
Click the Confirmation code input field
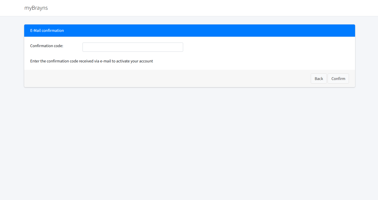point(133,47)
